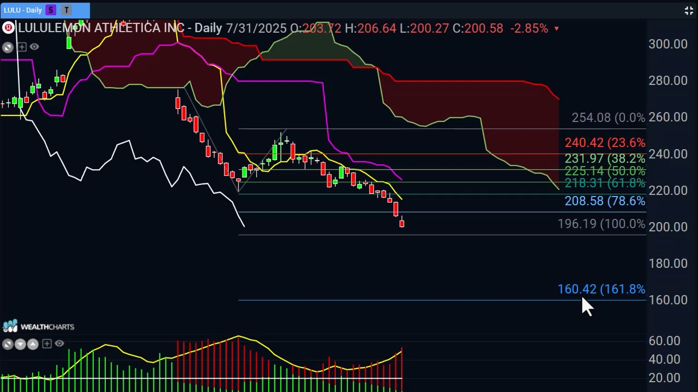Toggle visibility of main pane indicators
This screenshot has height=392, width=698.
pos(35,46)
